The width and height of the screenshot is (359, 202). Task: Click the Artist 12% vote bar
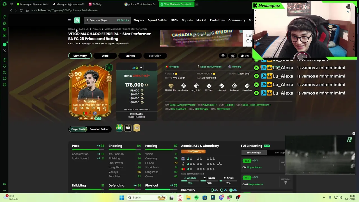[x=228, y=181]
